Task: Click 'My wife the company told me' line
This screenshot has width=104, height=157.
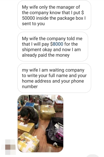Action: [x=52, y=39]
